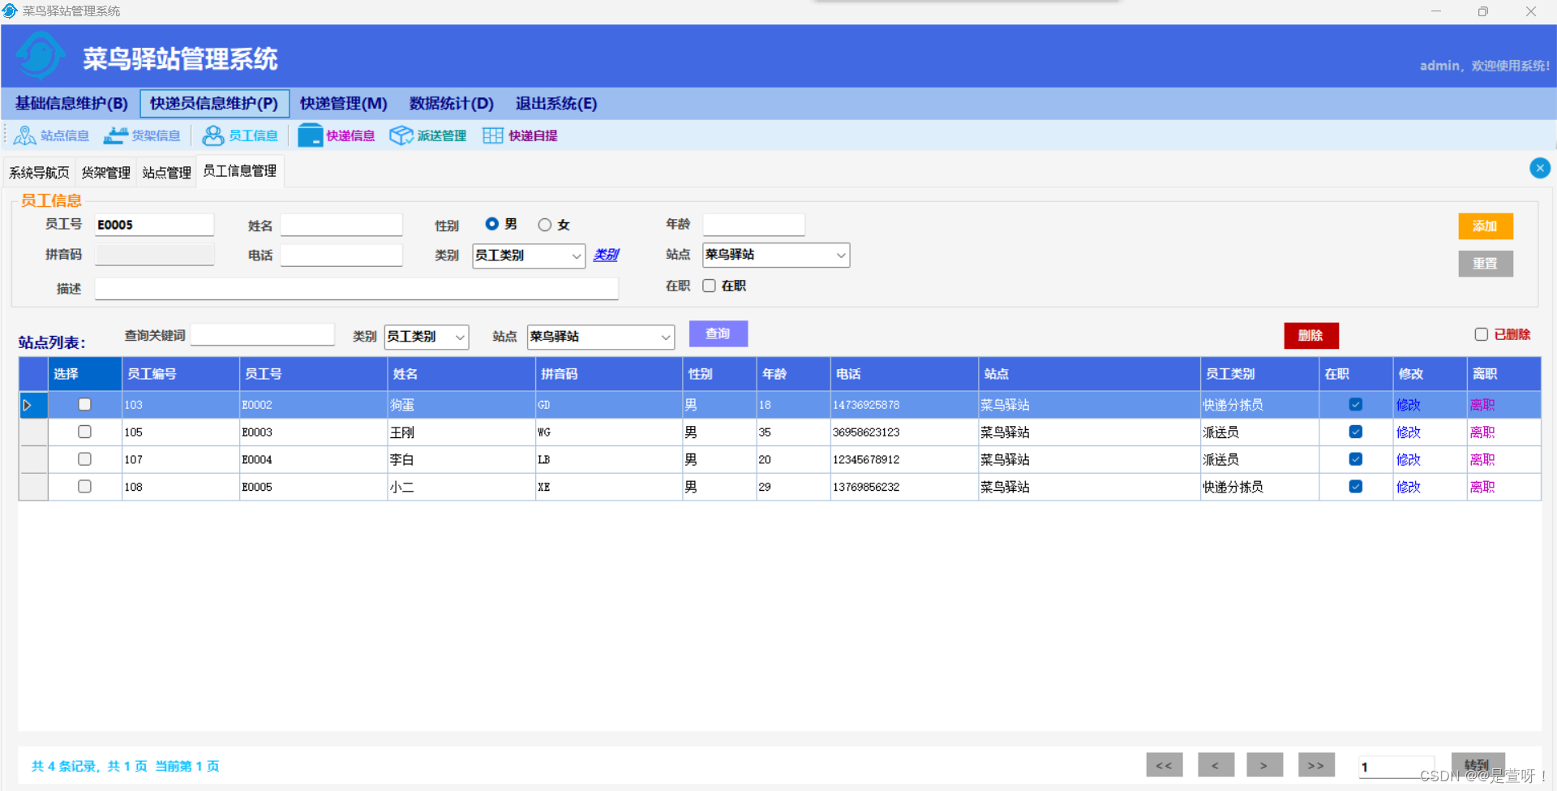
Task: Check the select box for employee 狗蛋
Action: 84,404
